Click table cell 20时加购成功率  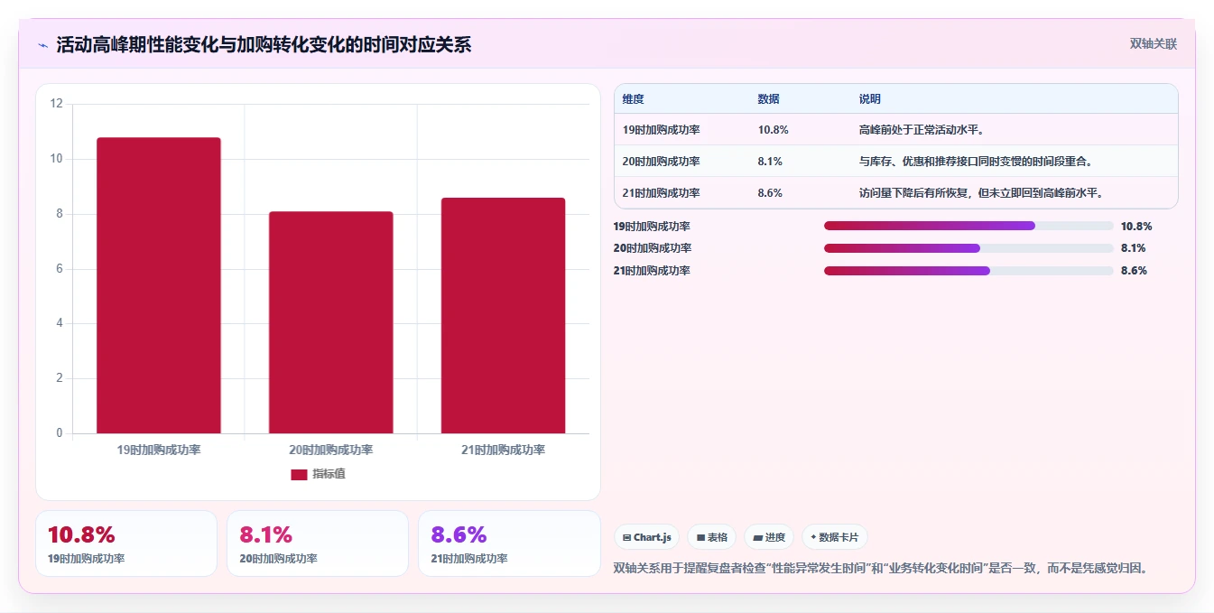point(661,162)
